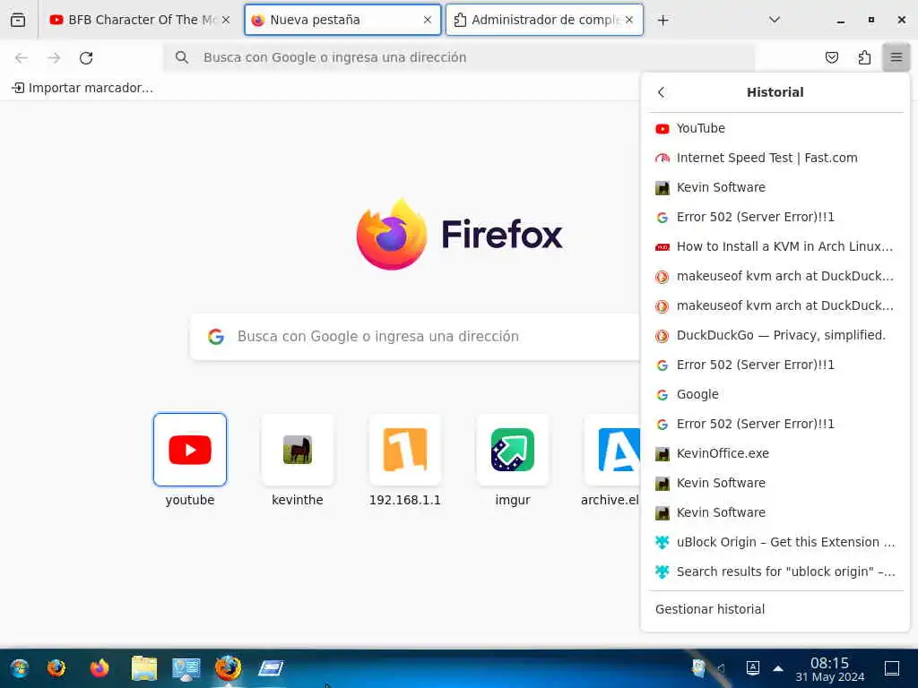Toggle the hamburger application menu
Image resolution: width=918 pixels, height=688 pixels.
click(x=896, y=57)
